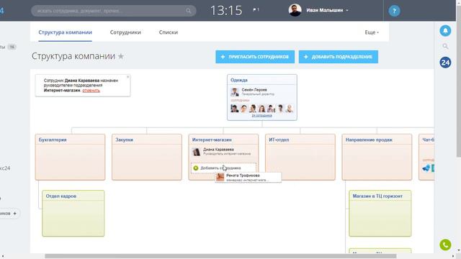461x259 pixels.
Task: Open the help question mark icon
Action: coord(394,11)
